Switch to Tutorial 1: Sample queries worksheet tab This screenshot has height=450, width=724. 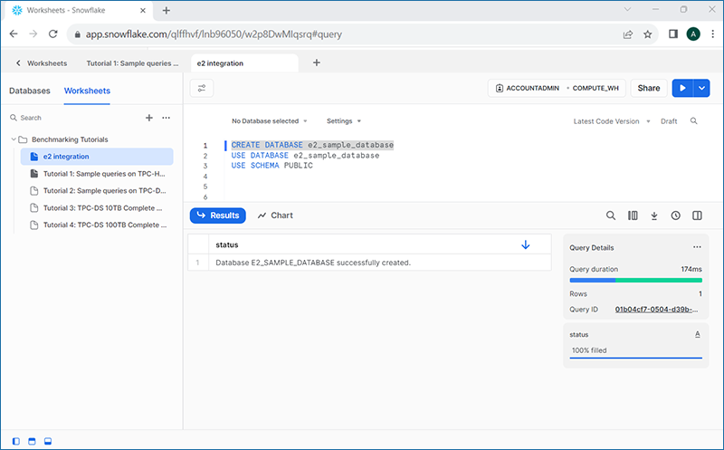click(132, 63)
